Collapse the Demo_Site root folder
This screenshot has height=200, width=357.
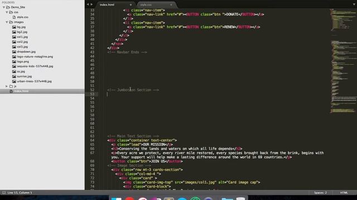point(4,7)
